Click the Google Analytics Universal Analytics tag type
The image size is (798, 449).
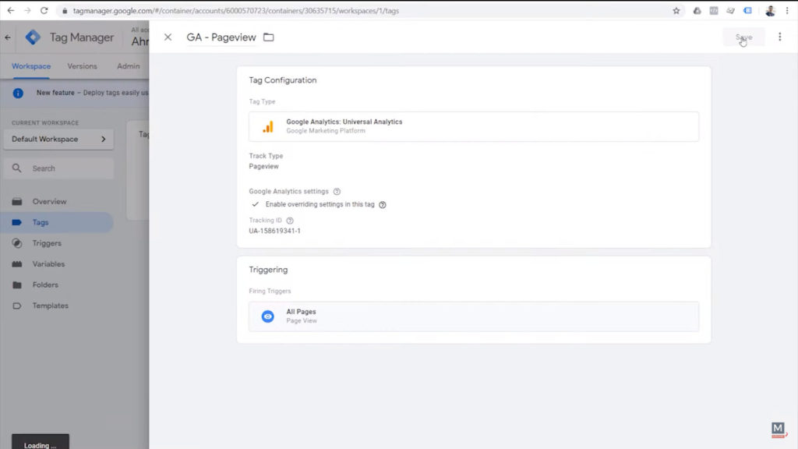(x=473, y=126)
